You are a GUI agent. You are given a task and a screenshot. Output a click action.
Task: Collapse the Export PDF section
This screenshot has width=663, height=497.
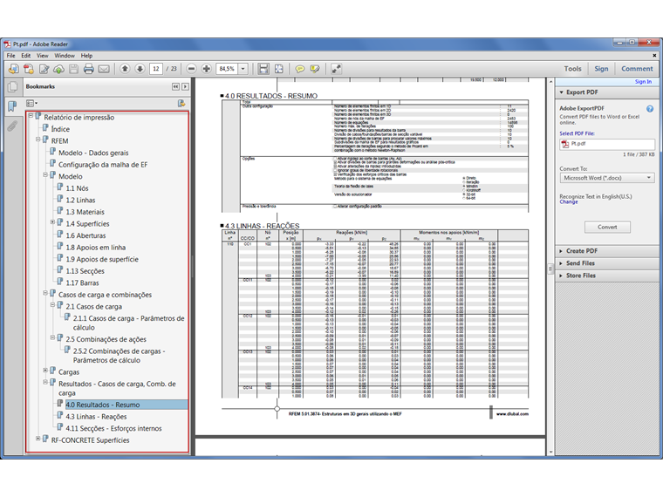(562, 92)
